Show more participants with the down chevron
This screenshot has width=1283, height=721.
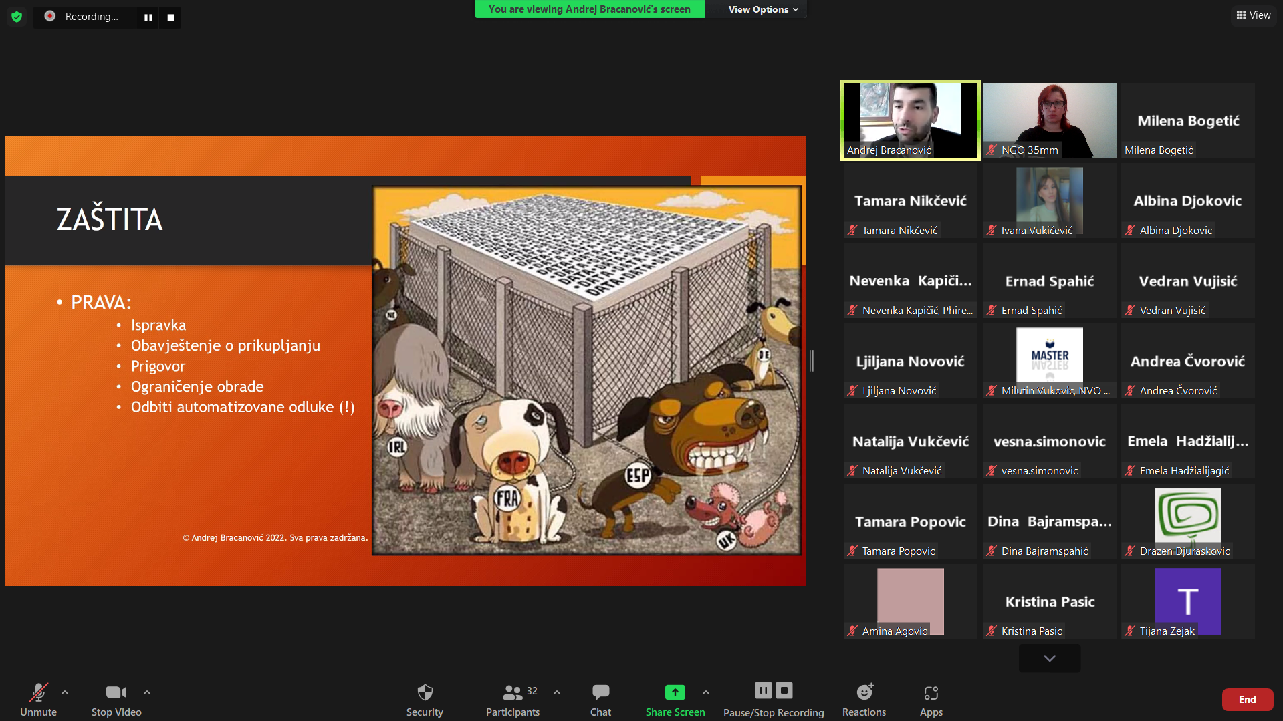(1049, 658)
